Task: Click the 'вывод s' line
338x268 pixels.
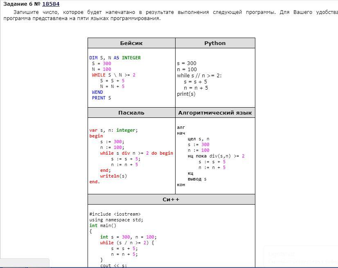Action: click(x=197, y=179)
